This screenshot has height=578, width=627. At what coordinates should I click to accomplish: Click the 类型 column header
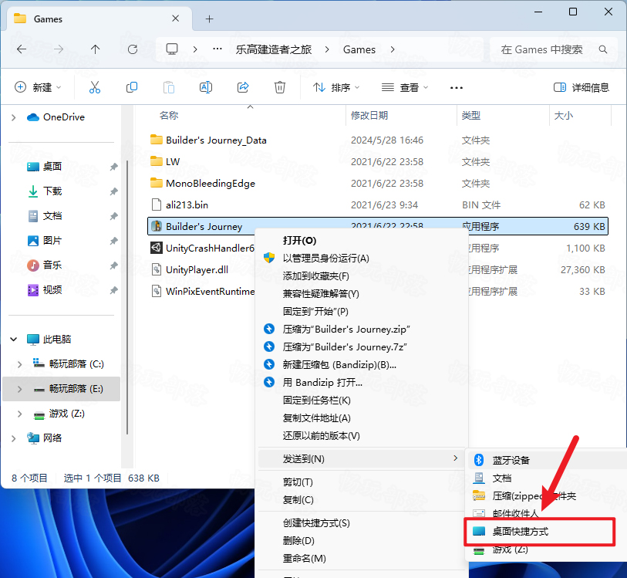click(471, 116)
